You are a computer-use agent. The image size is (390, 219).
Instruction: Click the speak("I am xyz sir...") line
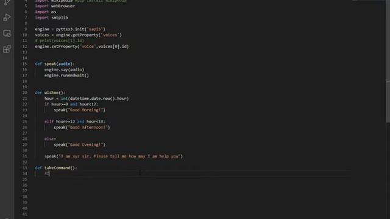113,156
